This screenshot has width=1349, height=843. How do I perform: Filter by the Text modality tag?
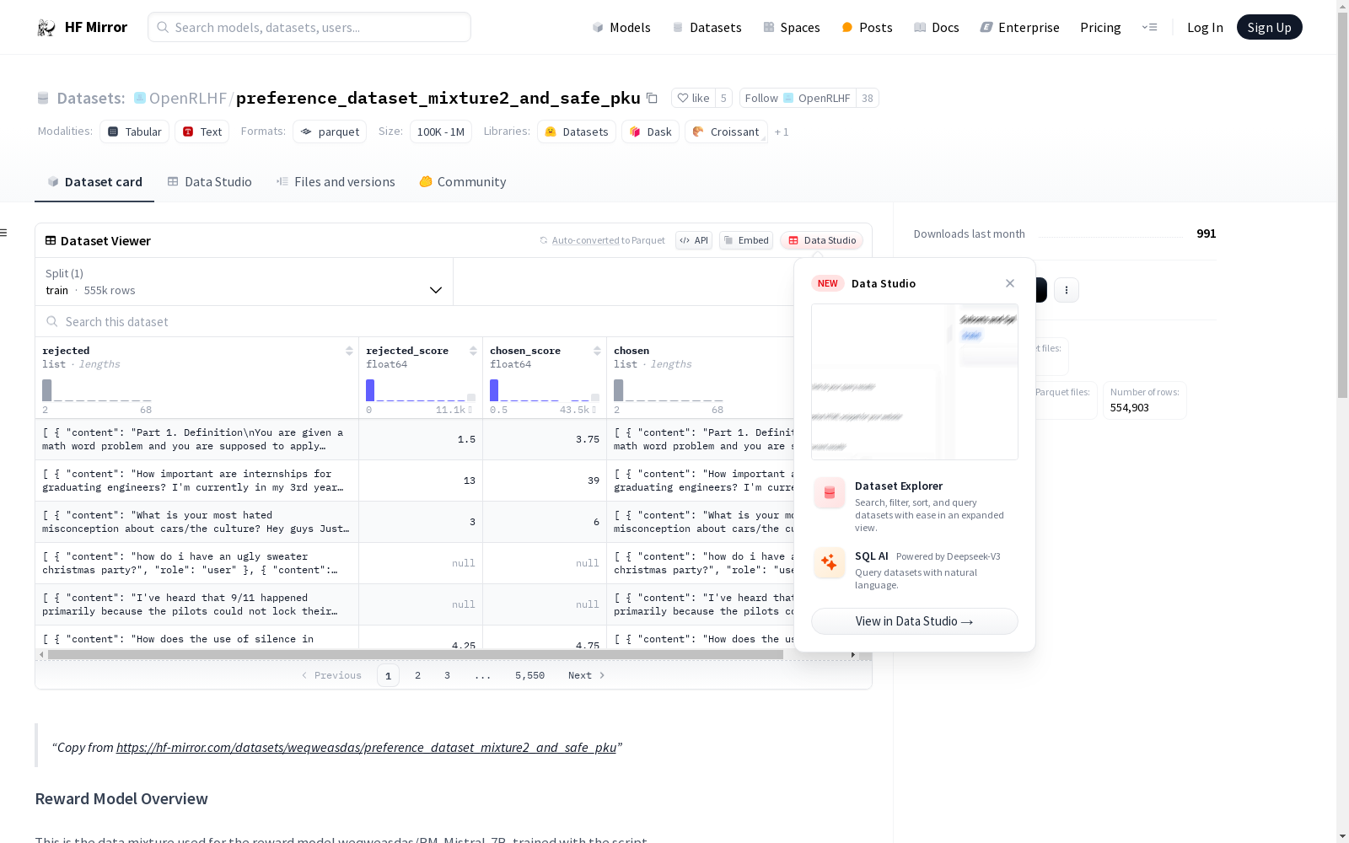tap(202, 132)
